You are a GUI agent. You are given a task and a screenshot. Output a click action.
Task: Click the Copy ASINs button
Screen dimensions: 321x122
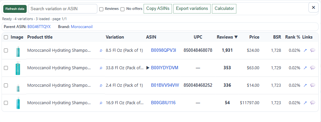tap(158, 9)
